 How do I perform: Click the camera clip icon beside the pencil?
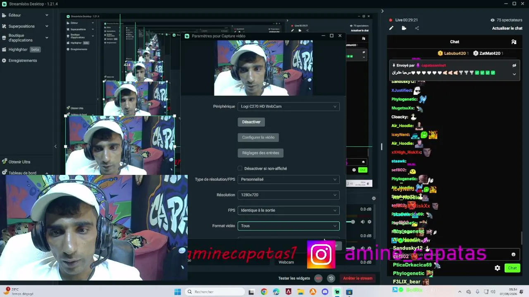404,28
